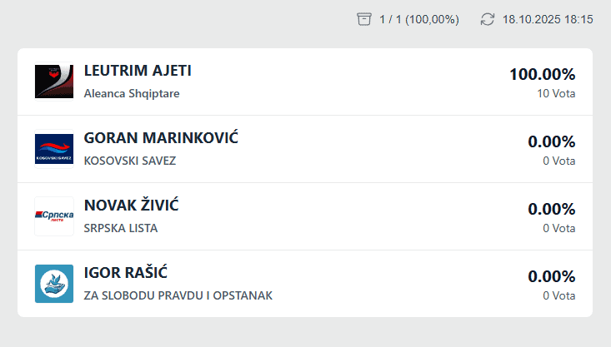Click ZA SLOBODU PRAVDU I OPSTANAK label

pos(178,295)
